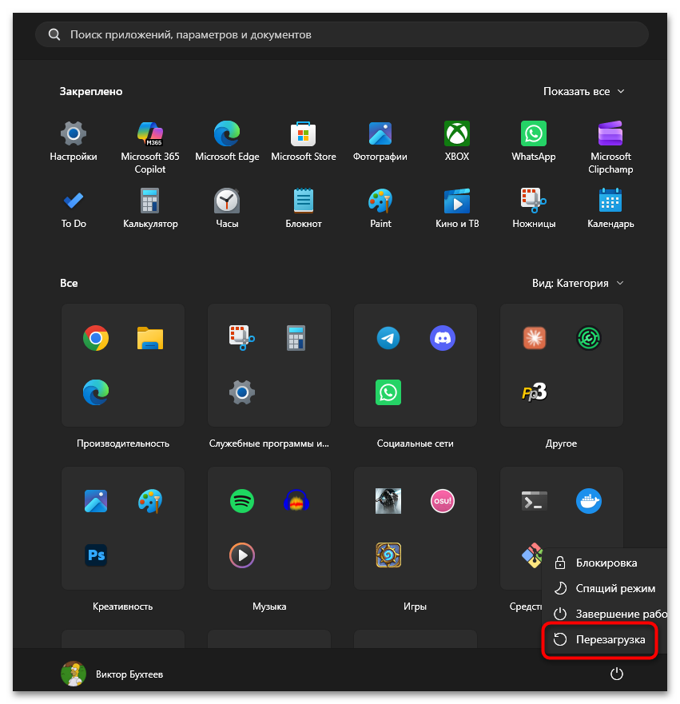
Task: Open Calculator in Служебные программы group
Action: pyautogui.click(x=296, y=338)
